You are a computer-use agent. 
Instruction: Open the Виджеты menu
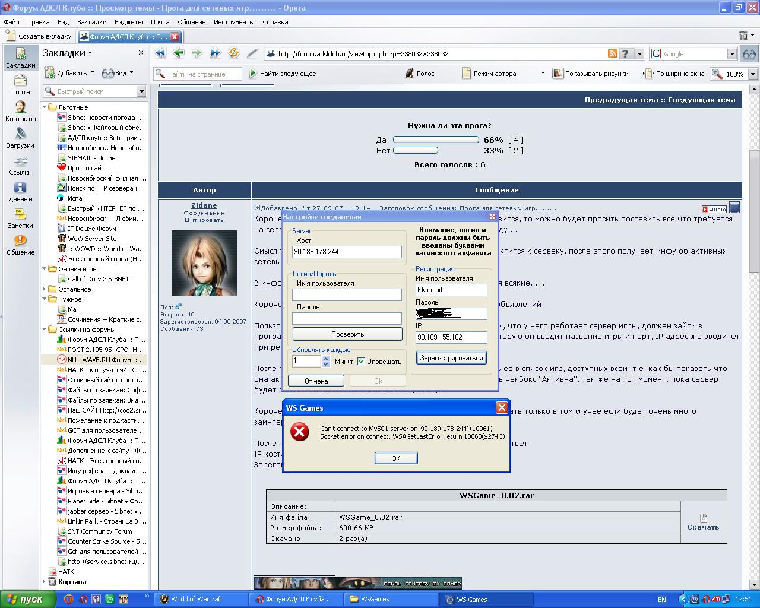[x=128, y=22]
